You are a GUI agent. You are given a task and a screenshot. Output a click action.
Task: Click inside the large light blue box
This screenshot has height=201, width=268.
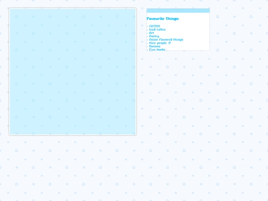pyautogui.click(x=72, y=71)
